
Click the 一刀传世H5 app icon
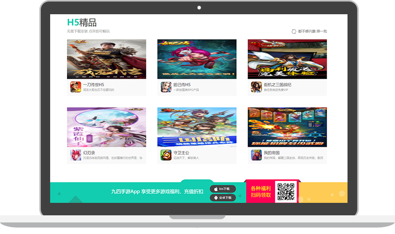pyautogui.click(x=75, y=87)
